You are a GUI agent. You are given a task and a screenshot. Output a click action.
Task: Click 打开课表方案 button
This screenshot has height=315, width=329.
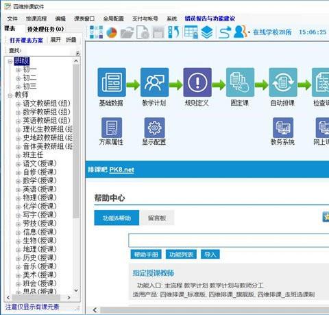pos(26,40)
